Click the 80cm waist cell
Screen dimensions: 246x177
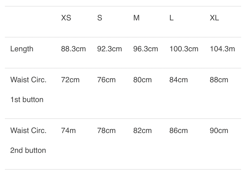(x=143, y=80)
